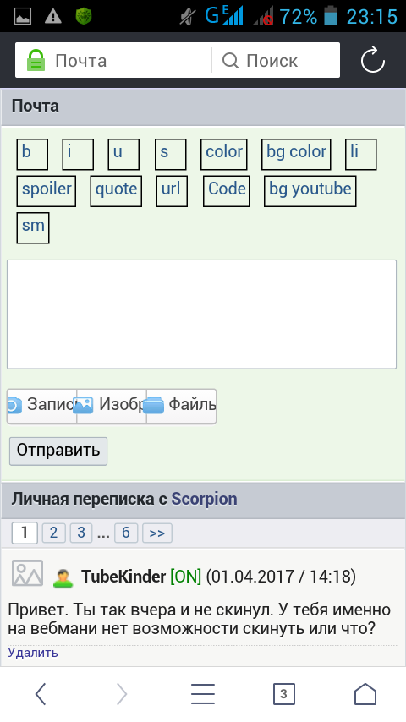Tap the green padlock security icon

(x=36, y=60)
